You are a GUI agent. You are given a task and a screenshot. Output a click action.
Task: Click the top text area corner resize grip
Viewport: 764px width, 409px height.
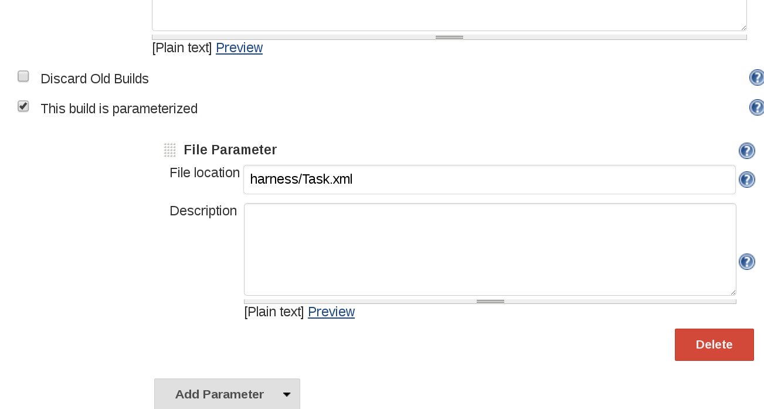[x=743, y=27]
